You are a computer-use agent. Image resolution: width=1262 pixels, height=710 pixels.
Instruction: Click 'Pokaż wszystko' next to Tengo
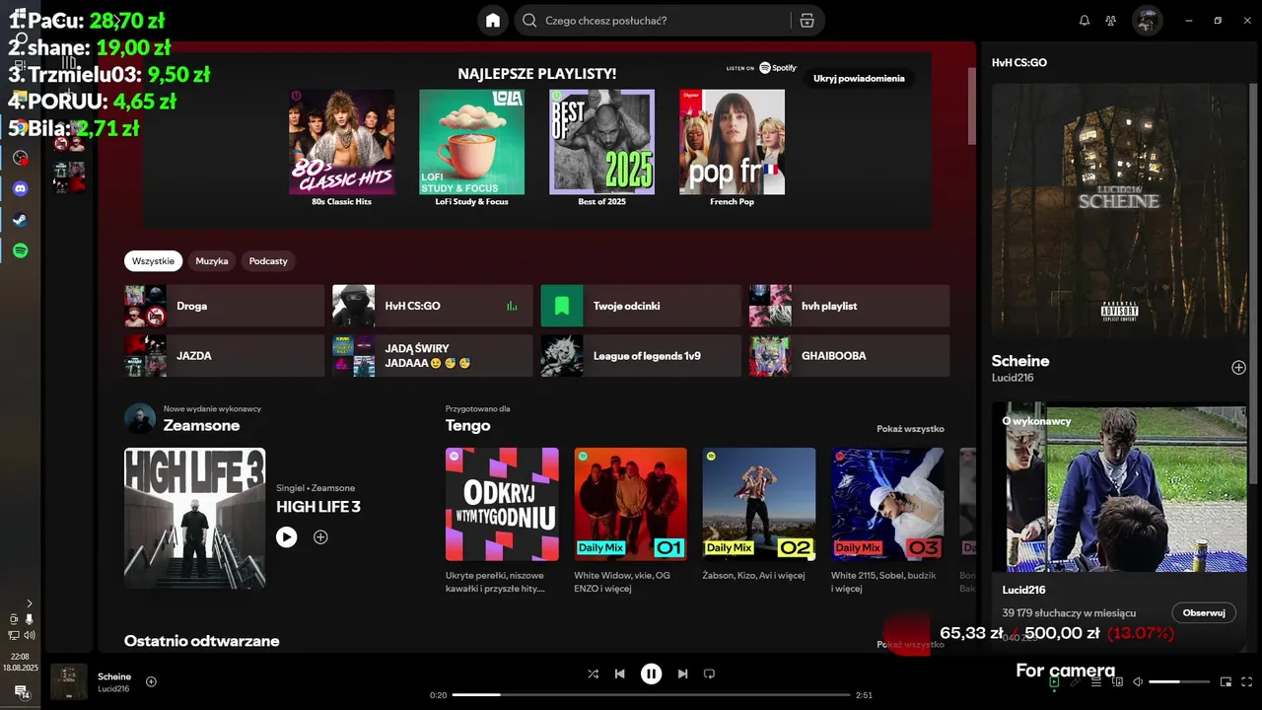point(910,429)
